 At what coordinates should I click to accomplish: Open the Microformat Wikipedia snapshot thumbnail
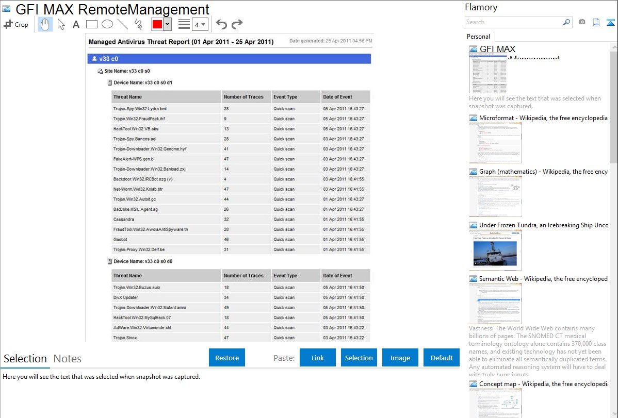[495, 143]
